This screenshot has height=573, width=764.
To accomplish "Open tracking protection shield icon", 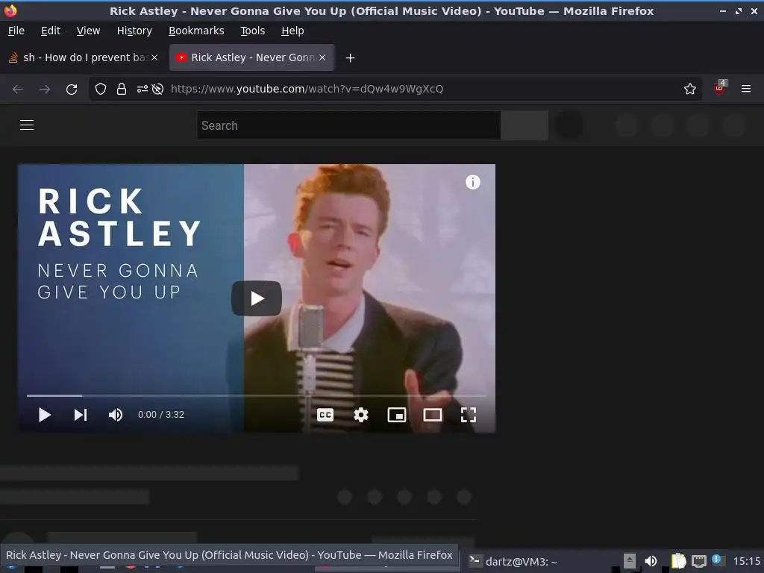I will 101,89.
